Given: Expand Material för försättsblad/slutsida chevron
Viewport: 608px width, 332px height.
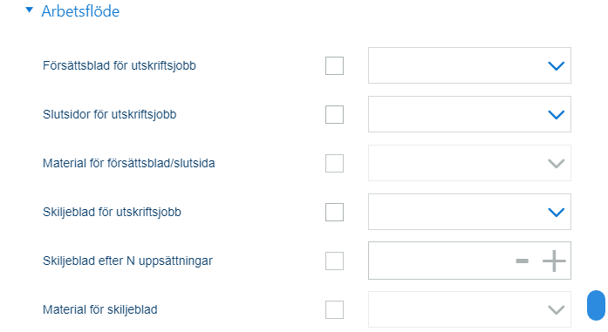Looking at the screenshot, I should pos(556,164).
